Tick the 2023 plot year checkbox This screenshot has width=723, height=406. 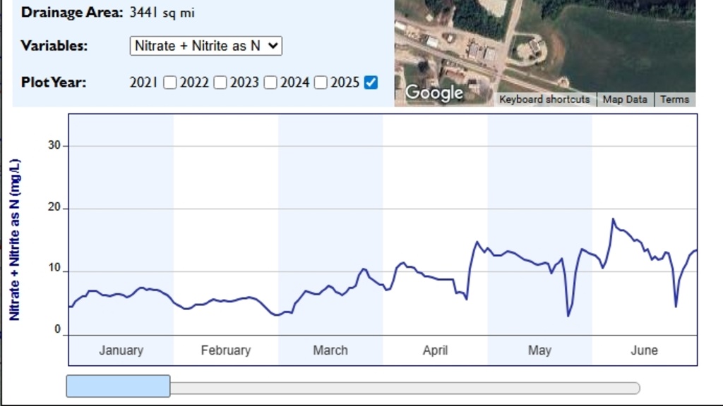pyautogui.click(x=270, y=82)
